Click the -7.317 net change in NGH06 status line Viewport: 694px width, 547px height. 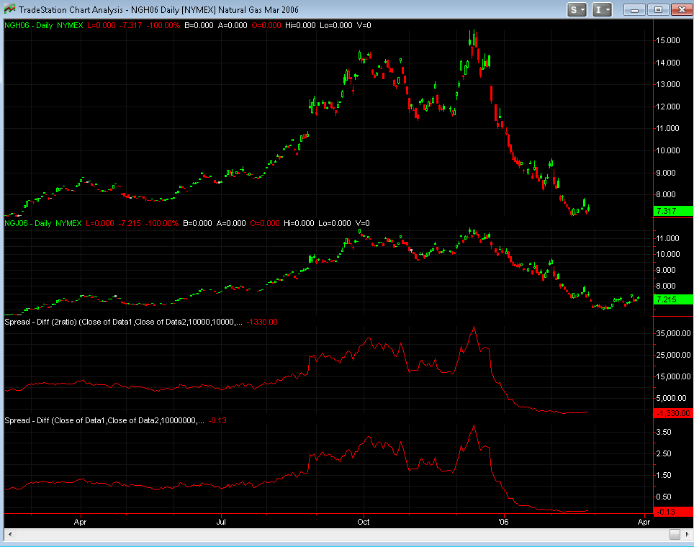[131, 25]
